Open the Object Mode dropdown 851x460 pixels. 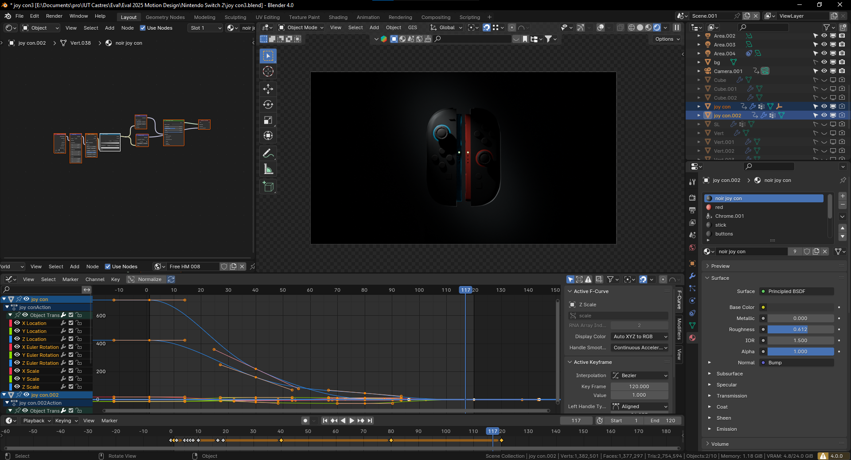click(301, 27)
